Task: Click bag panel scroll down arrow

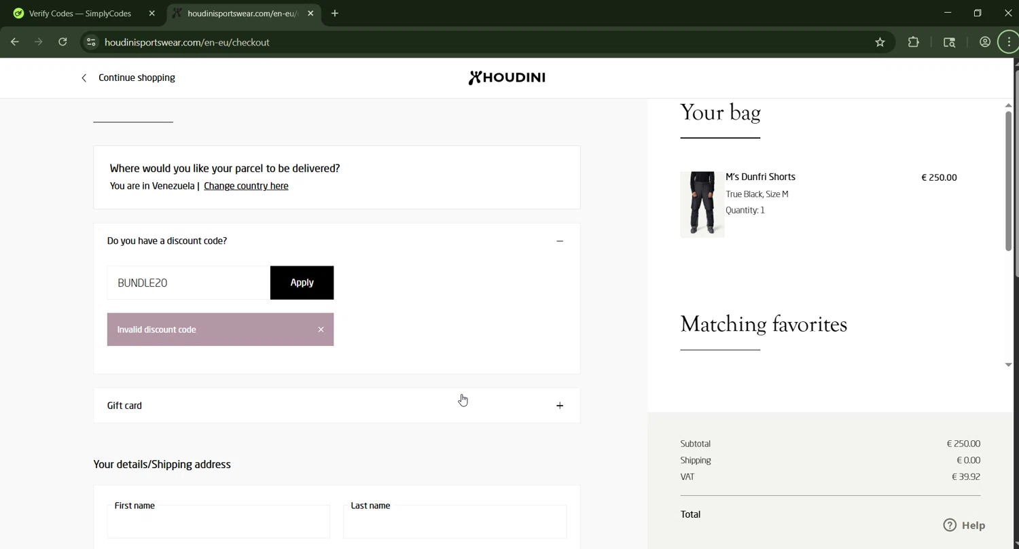Action: [1008, 365]
